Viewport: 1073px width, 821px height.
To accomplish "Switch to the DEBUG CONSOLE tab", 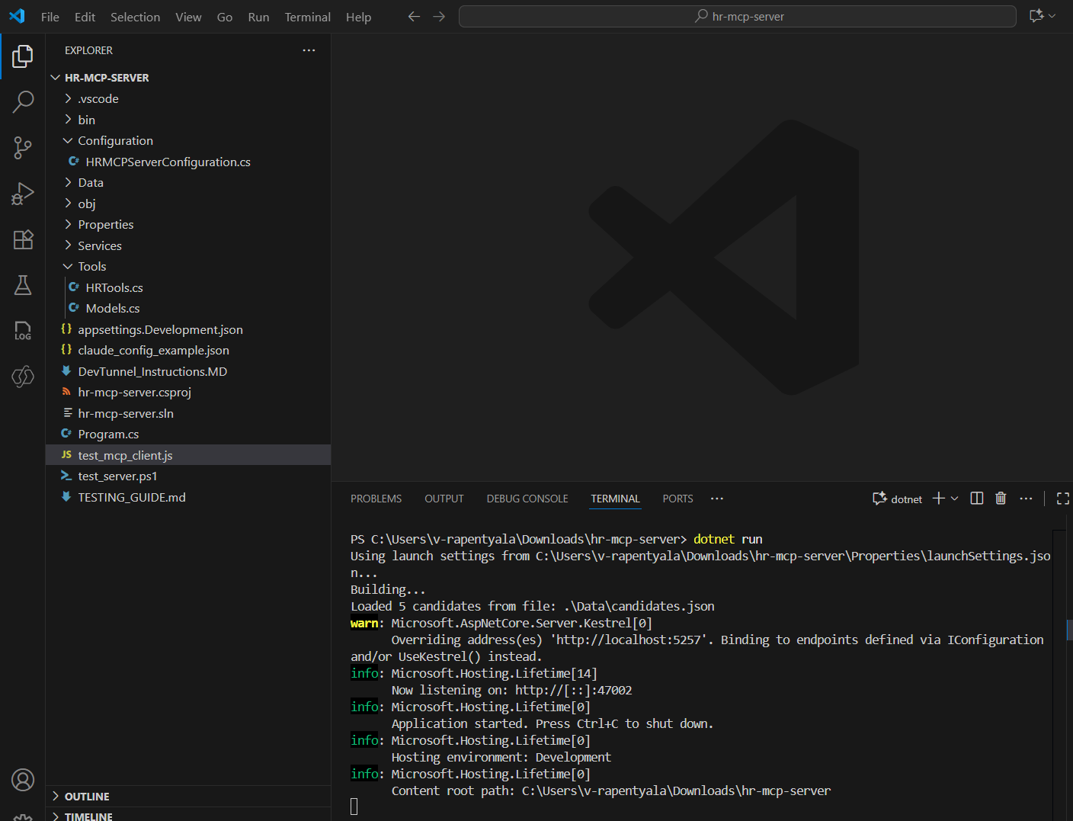I will pyautogui.click(x=527, y=499).
